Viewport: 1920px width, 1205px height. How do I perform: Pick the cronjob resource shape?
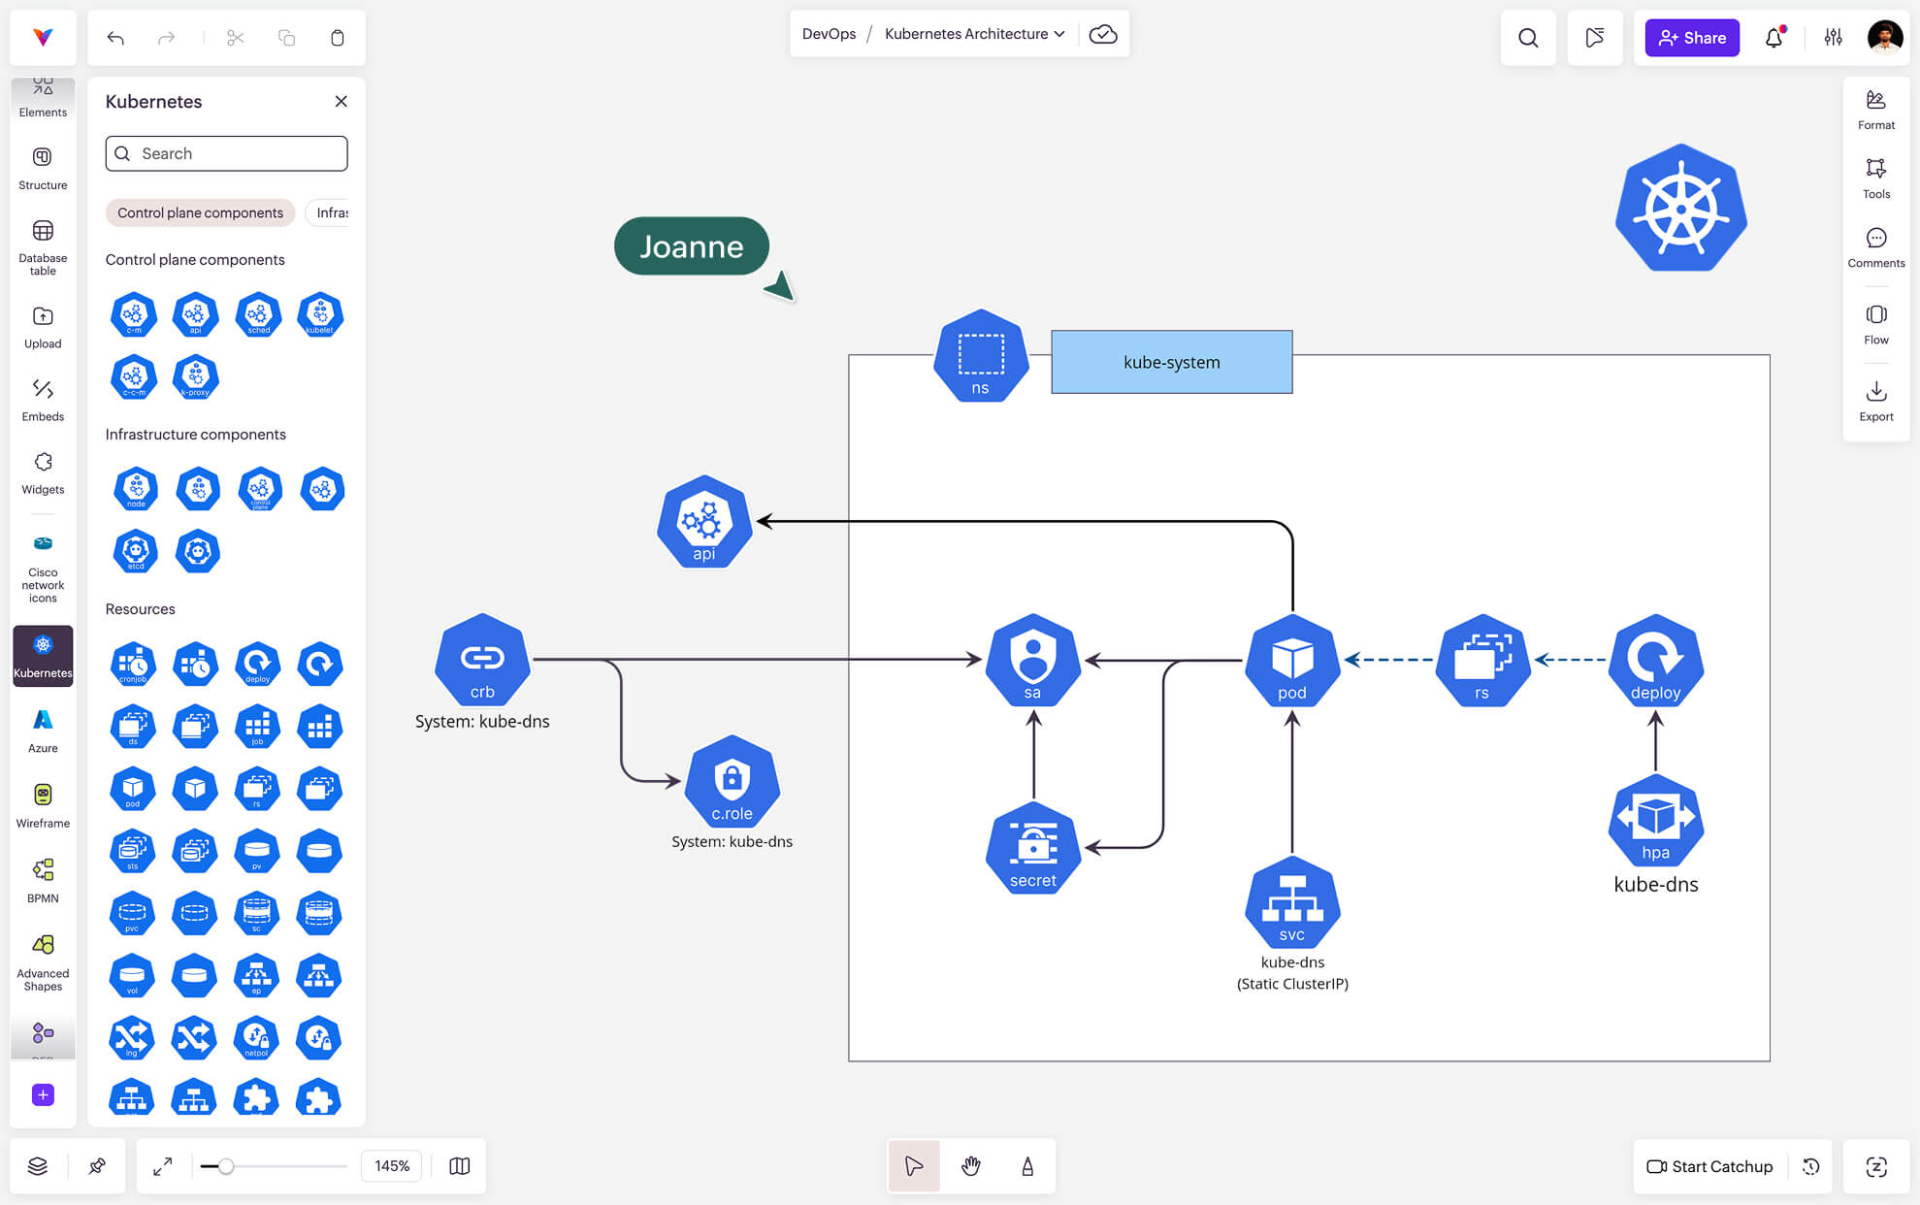click(x=134, y=664)
